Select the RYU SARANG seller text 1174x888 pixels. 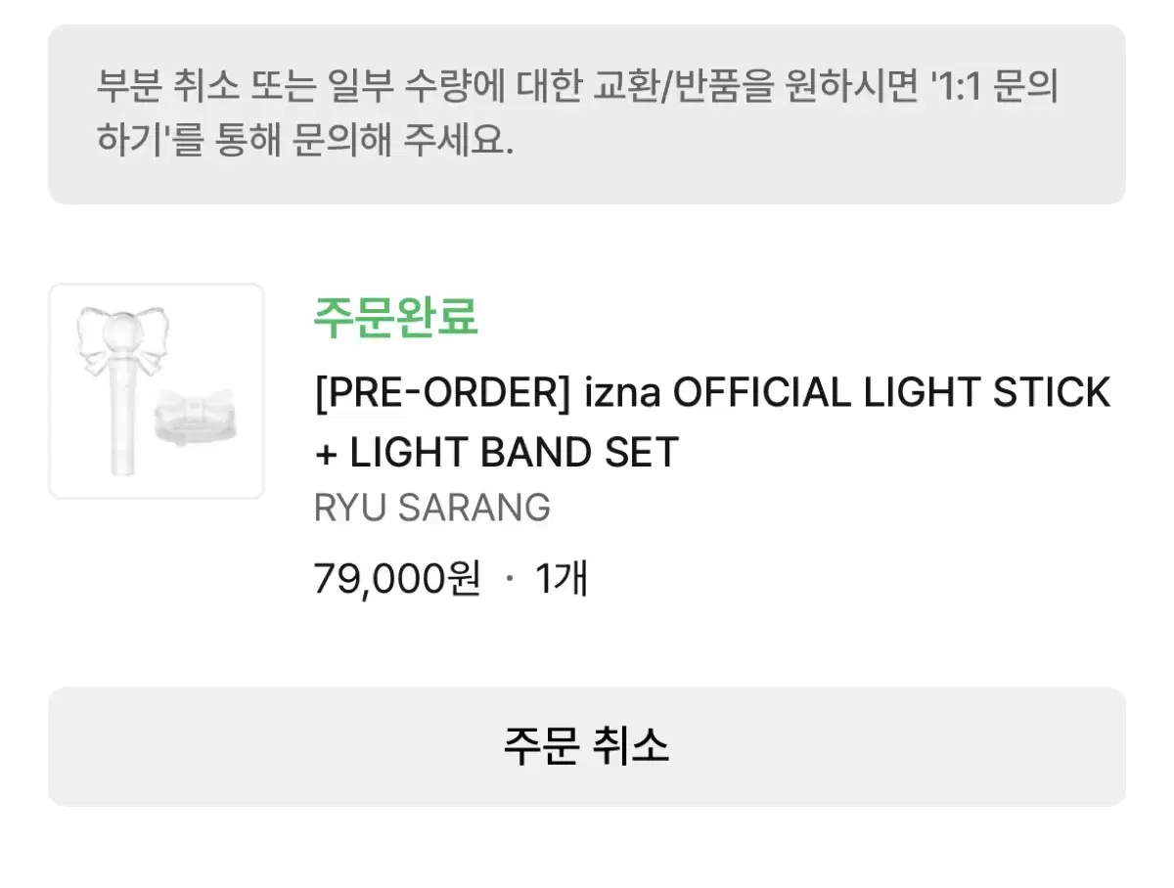click(x=430, y=507)
